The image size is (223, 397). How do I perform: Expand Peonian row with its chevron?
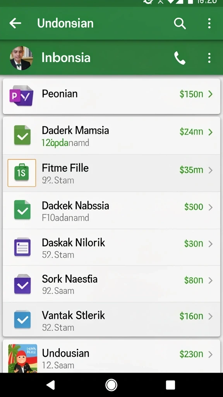pyautogui.click(x=210, y=94)
